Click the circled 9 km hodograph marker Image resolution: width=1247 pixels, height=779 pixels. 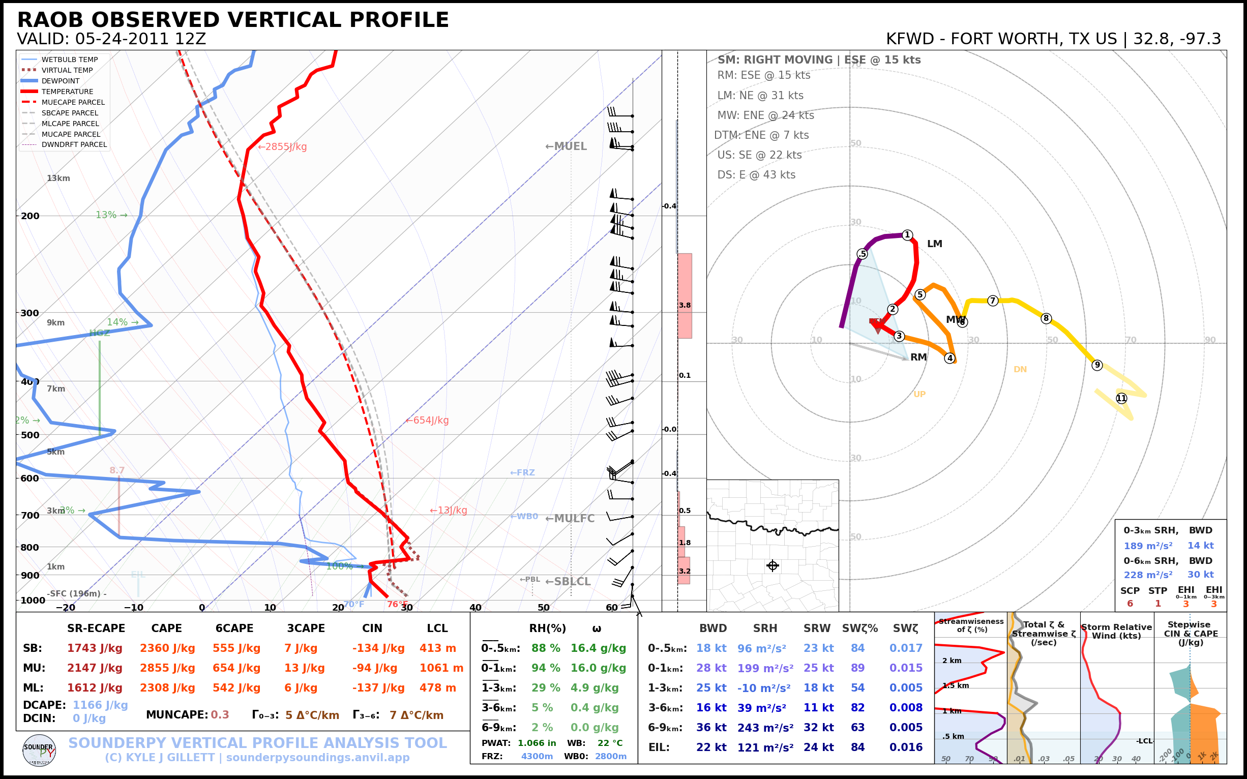1097,365
